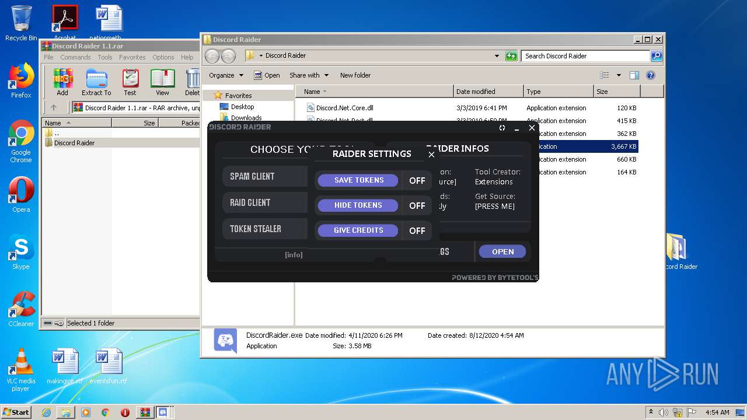Select SPAM CLIENT tool
This screenshot has width=747, height=420.
(265, 176)
